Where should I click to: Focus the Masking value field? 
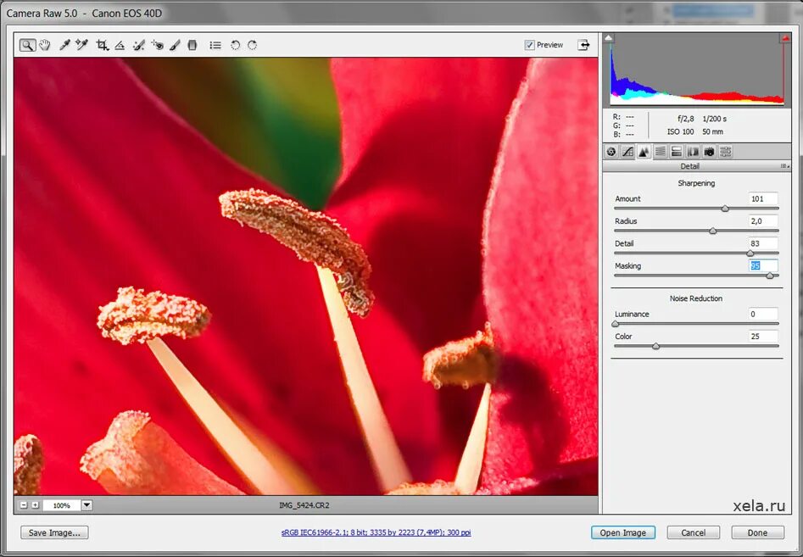(x=763, y=265)
